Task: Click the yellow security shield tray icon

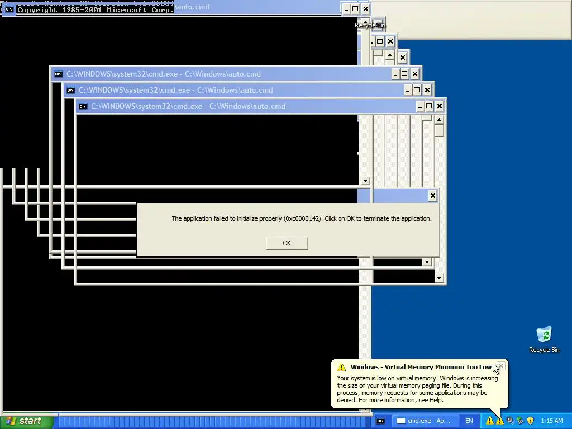Action: coord(531,421)
